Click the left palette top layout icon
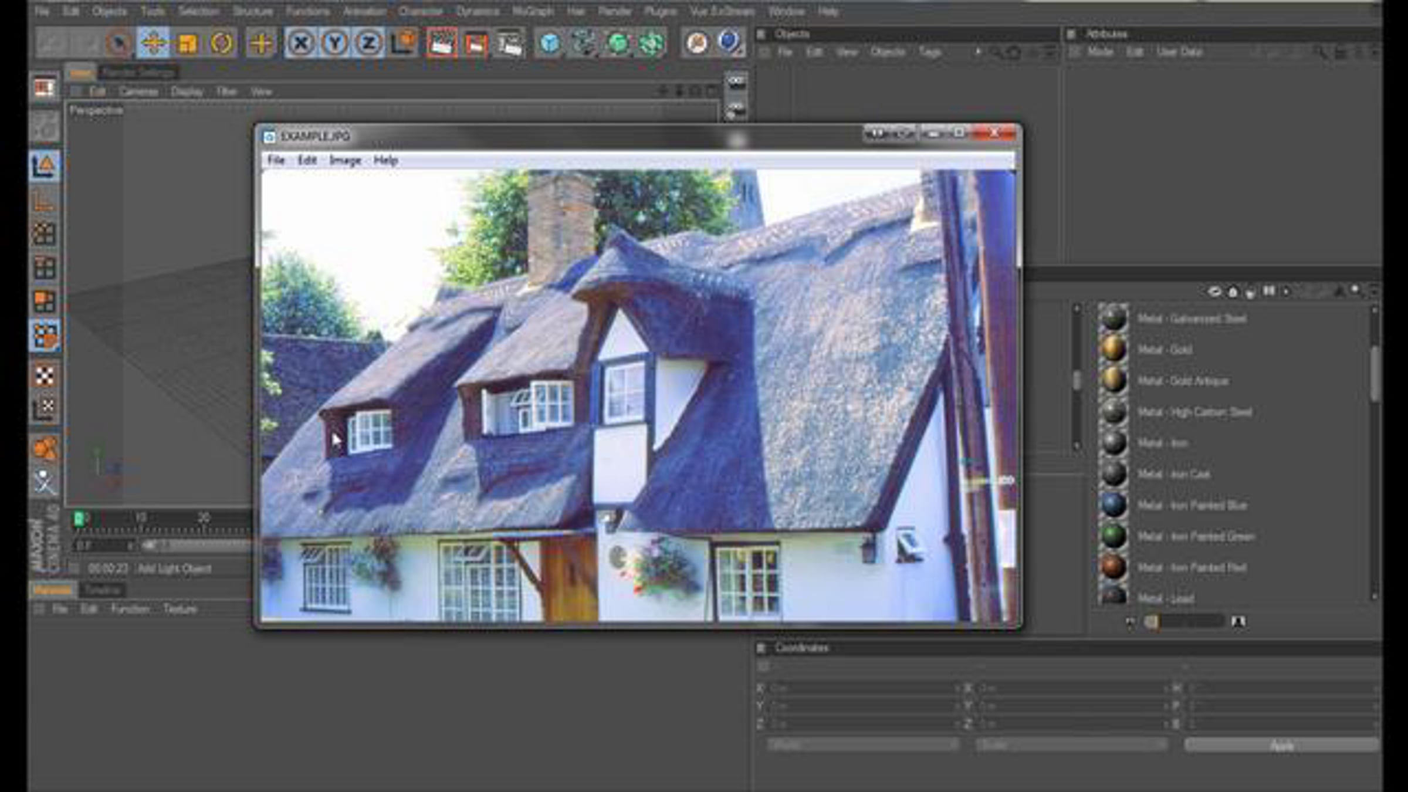 (45, 88)
